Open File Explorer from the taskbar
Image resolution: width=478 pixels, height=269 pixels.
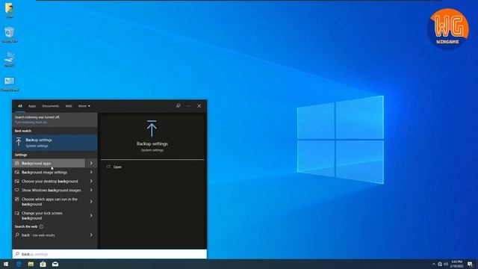coord(31,264)
